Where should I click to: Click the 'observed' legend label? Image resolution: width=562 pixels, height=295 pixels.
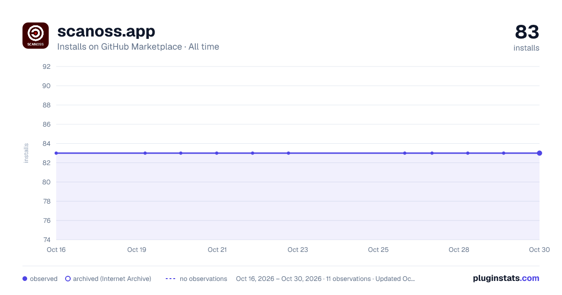44,279
